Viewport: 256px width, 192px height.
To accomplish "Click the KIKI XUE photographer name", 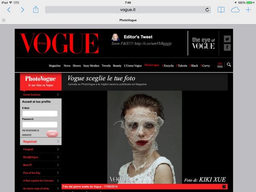I will (212, 180).
